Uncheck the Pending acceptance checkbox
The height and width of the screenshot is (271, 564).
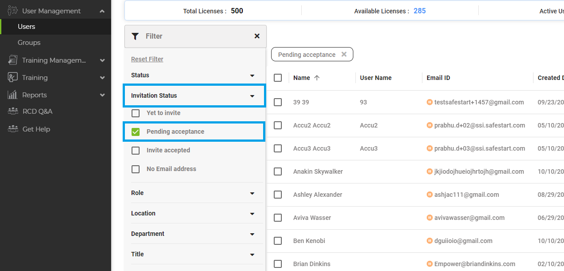pos(136,132)
